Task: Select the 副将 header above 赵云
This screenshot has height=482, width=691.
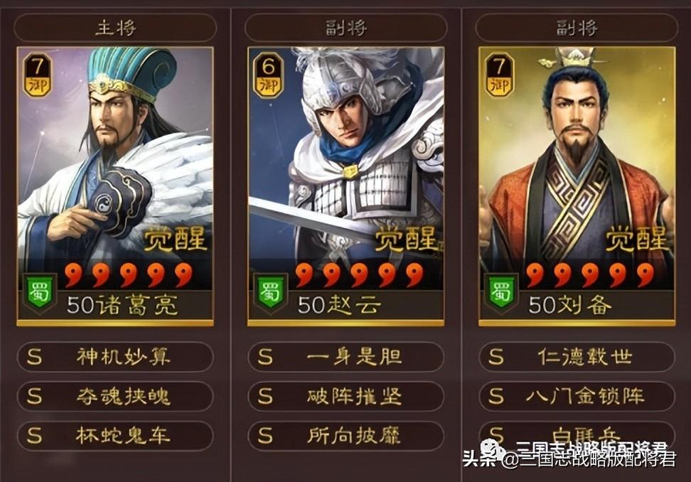Action: click(x=346, y=28)
